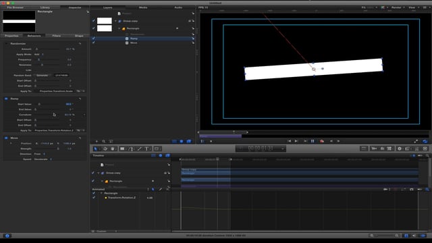
Task: Disable the Ramp behavior in Layers list
Action: [94, 38]
